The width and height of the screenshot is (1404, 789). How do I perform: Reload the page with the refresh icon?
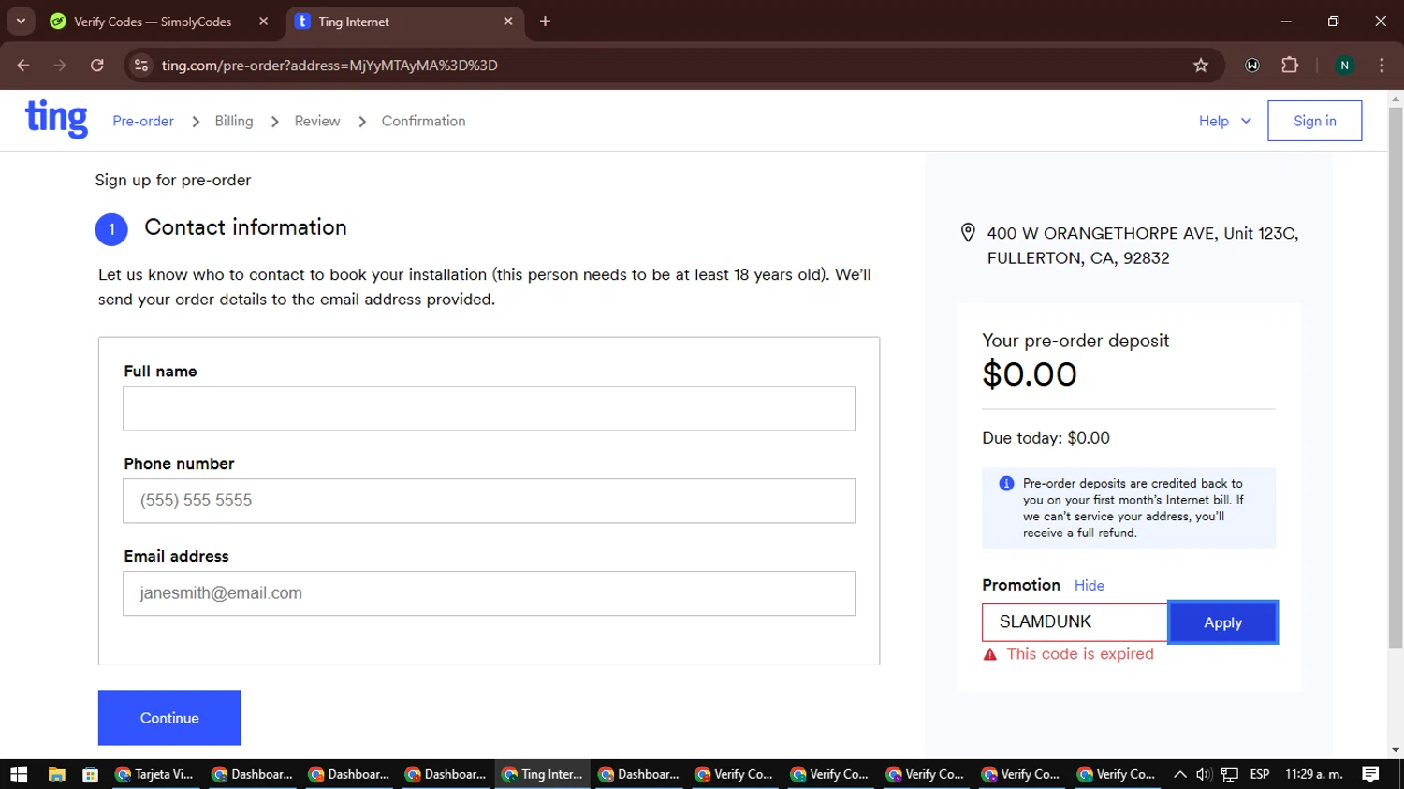(97, 66)
